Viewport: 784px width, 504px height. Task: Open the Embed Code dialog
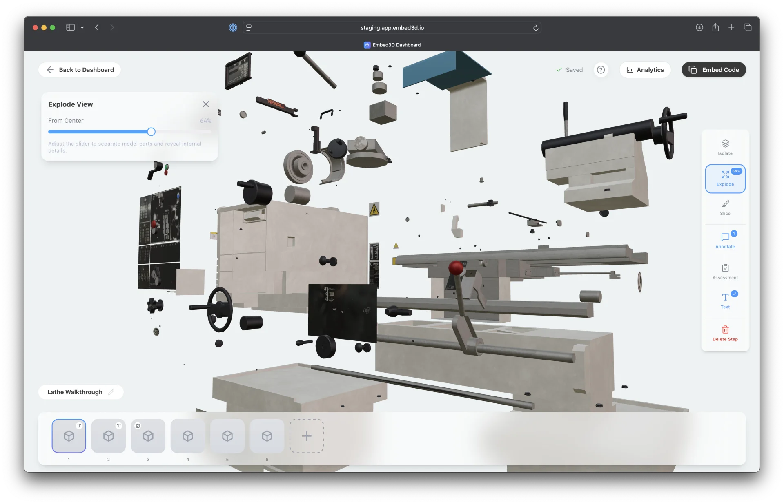[x=713, y=70]
